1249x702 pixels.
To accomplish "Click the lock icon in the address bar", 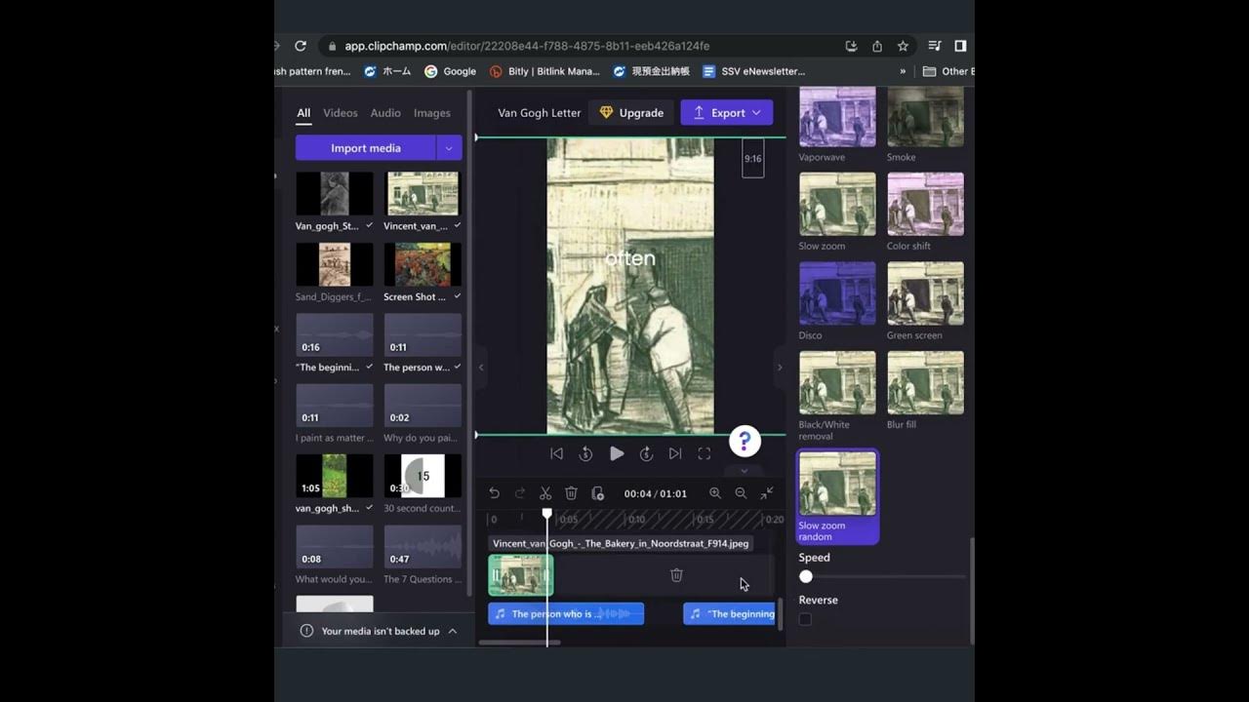I will coord(332,46).
